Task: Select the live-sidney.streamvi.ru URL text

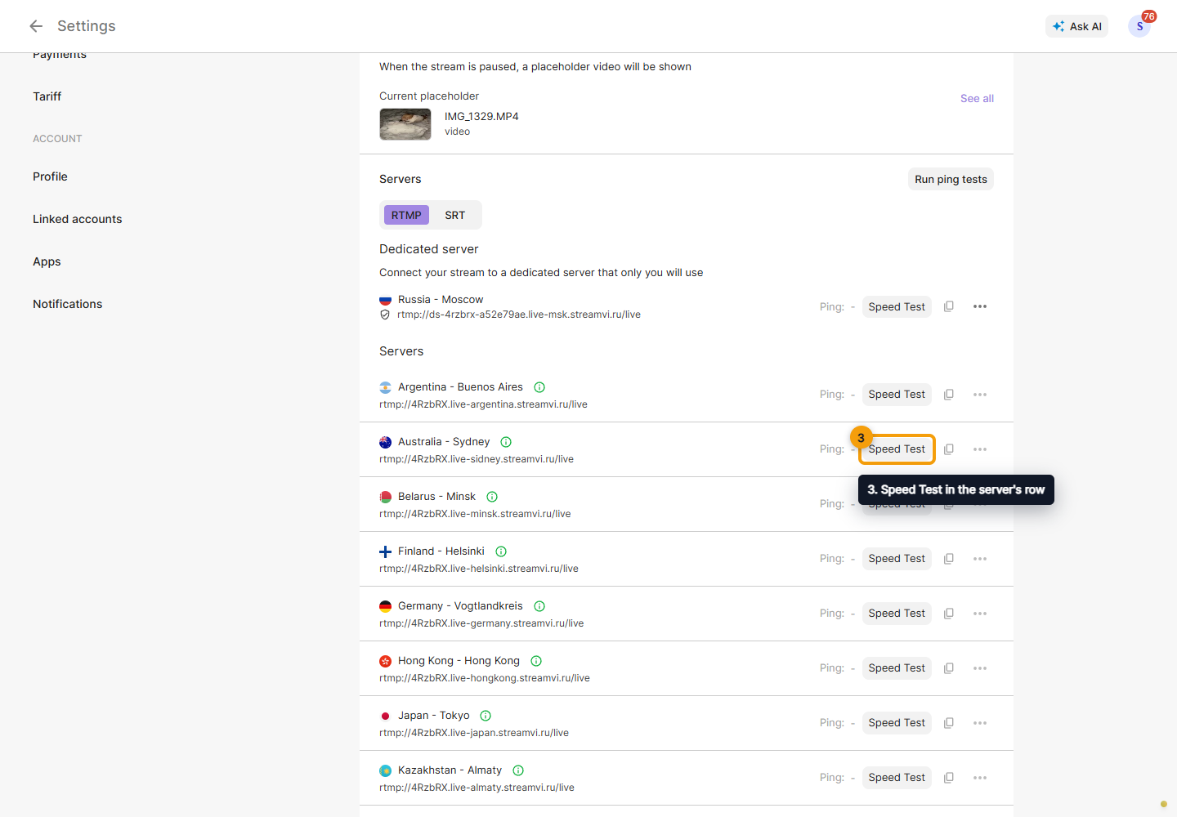Action: (x=477, y=459)
